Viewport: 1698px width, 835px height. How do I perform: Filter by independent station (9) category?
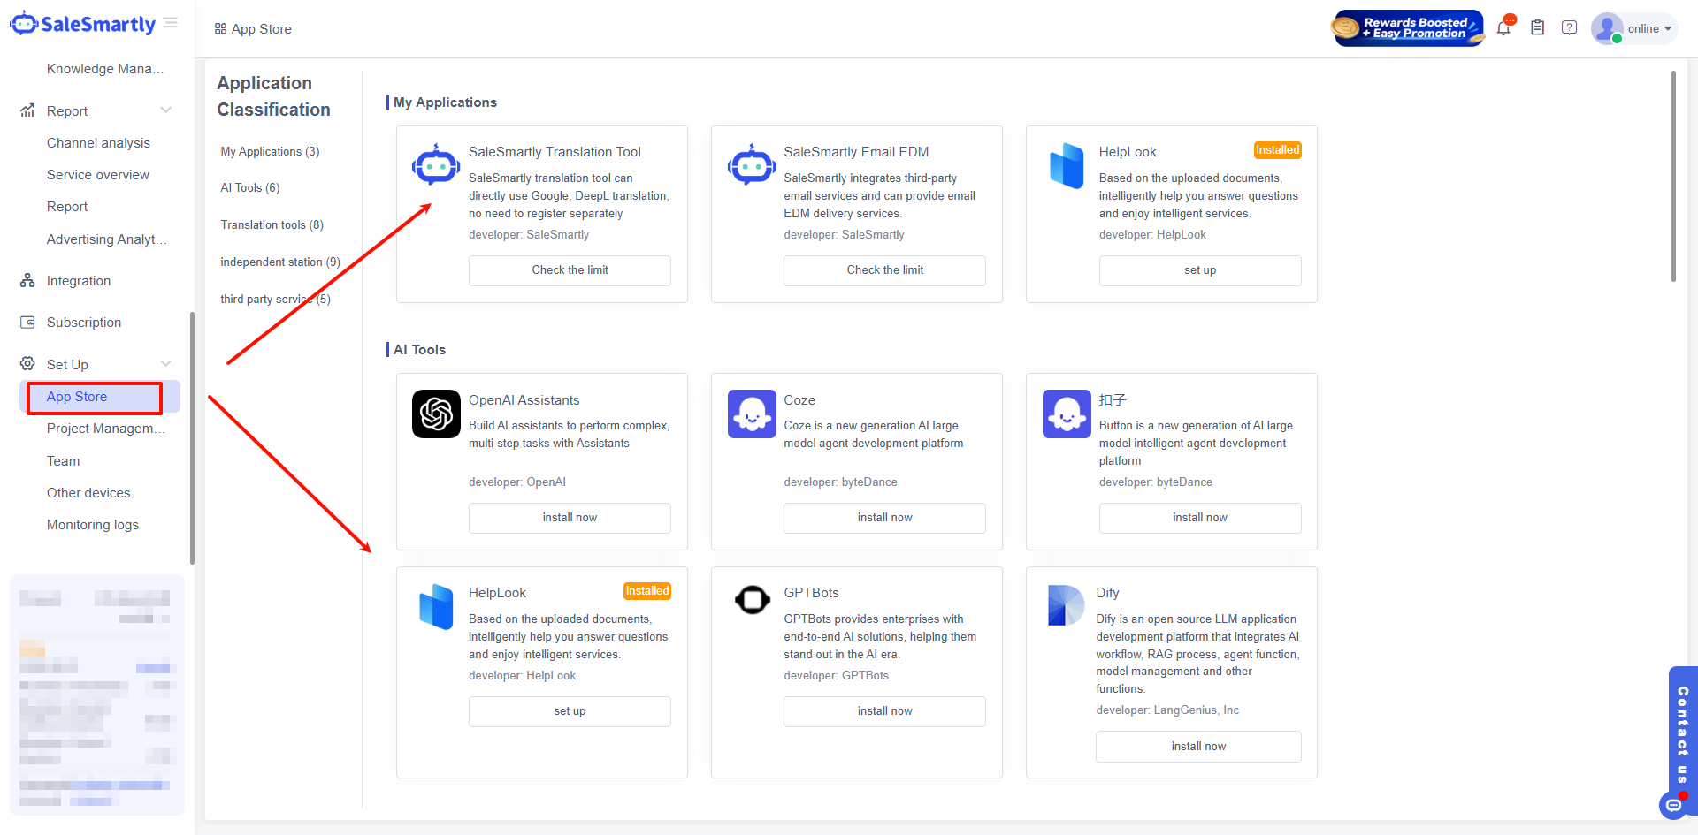pyautogui.click(x=280, y=262)
